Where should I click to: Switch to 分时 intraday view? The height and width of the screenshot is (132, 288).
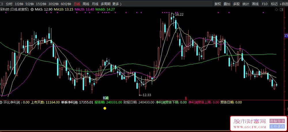pos(9,4)
